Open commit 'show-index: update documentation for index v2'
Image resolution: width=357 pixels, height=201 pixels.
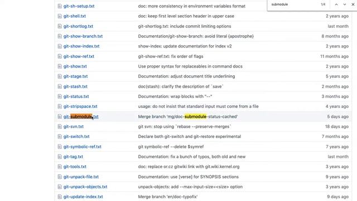click(x=185, y=46)
